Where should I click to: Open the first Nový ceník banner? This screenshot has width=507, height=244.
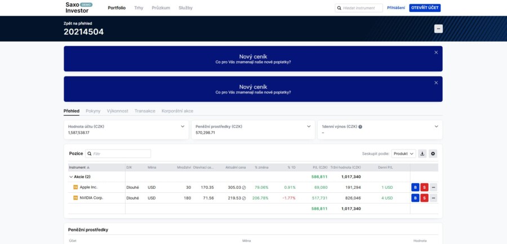[x=253, y=58]
